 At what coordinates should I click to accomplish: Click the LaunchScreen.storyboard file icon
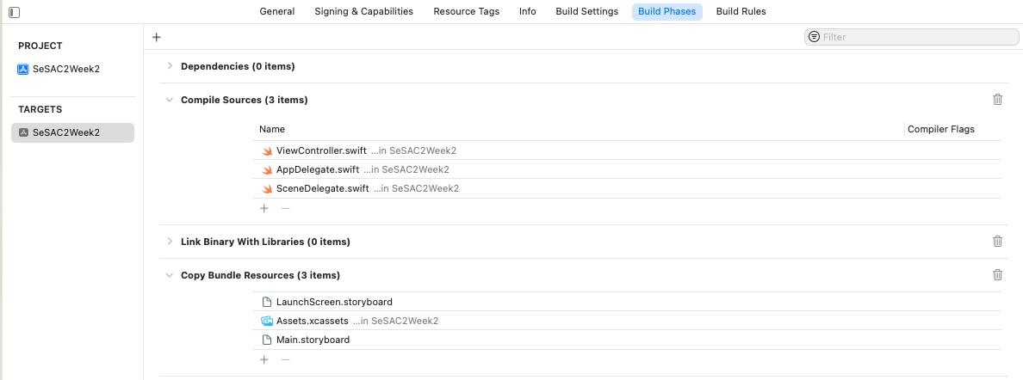click(x=266, y=302)
